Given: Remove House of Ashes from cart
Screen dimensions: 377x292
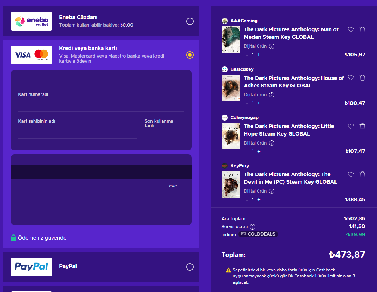Looking at the screenshot, I should (x=362, y=78).
